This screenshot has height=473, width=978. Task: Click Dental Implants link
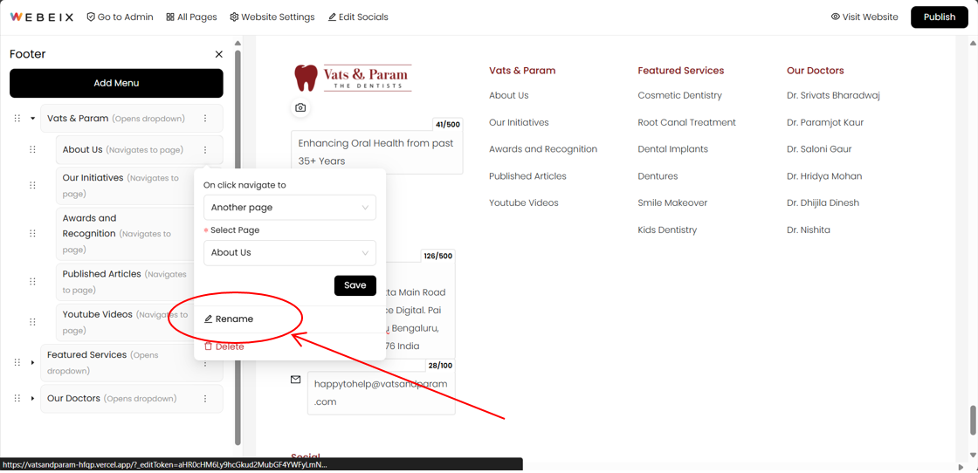coord(673,149)
